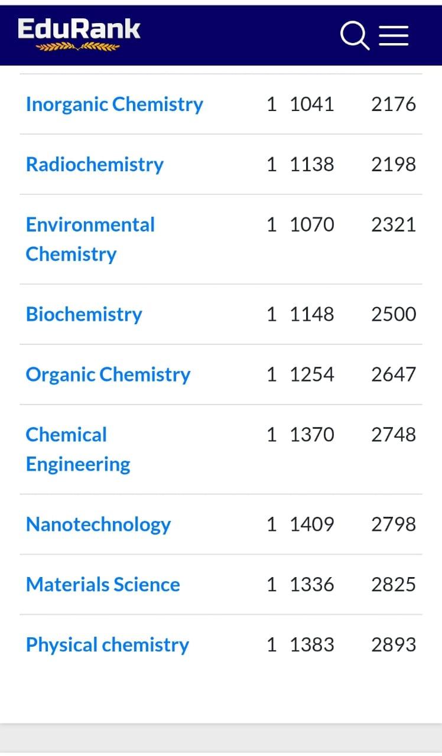Open the Nanotechnology link
Viewport: 442px width, 756px height.
98,524
